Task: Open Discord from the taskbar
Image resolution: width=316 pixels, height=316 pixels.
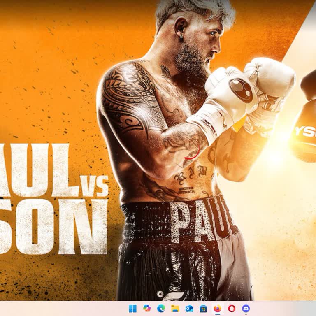Action: click(x=246, y=309)
